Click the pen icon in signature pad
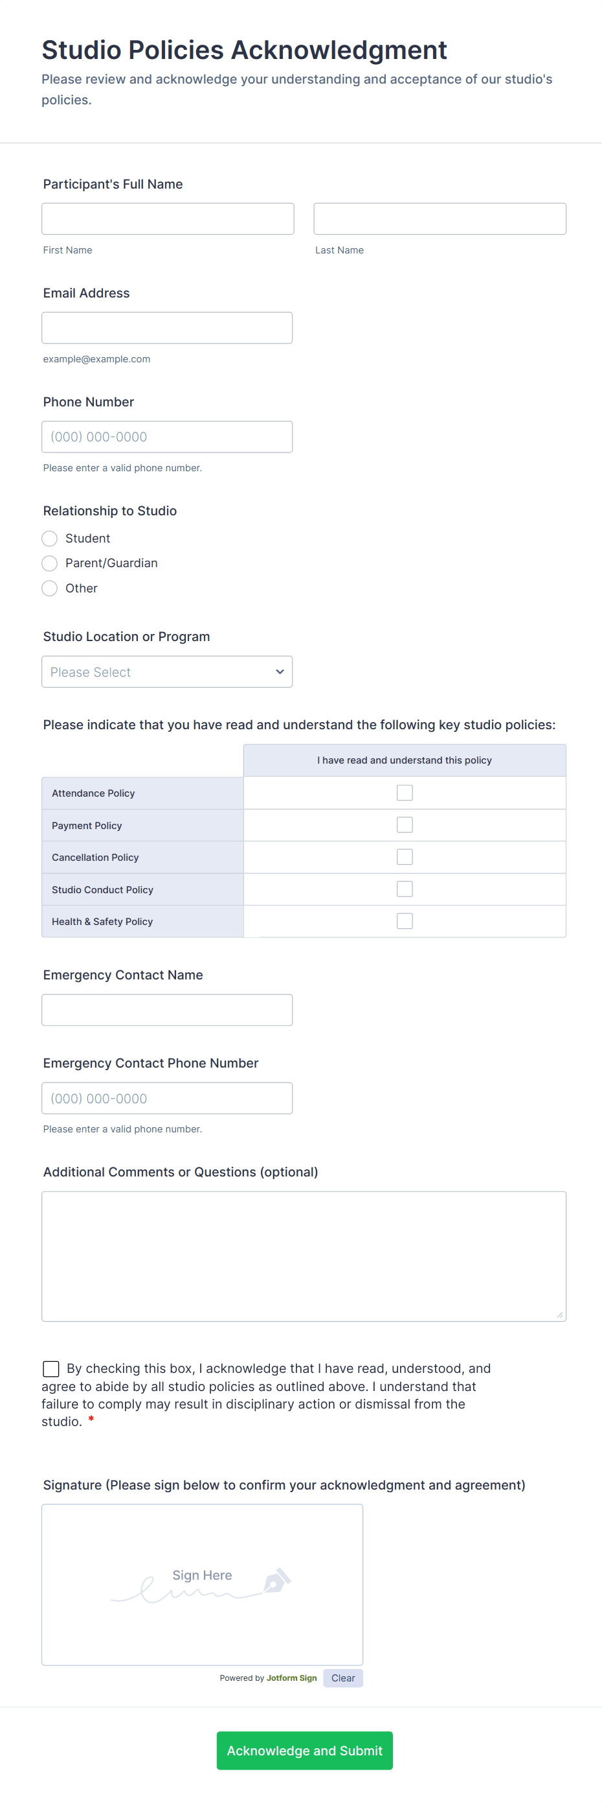602x1802 pixels. [x=276, y=1580]
